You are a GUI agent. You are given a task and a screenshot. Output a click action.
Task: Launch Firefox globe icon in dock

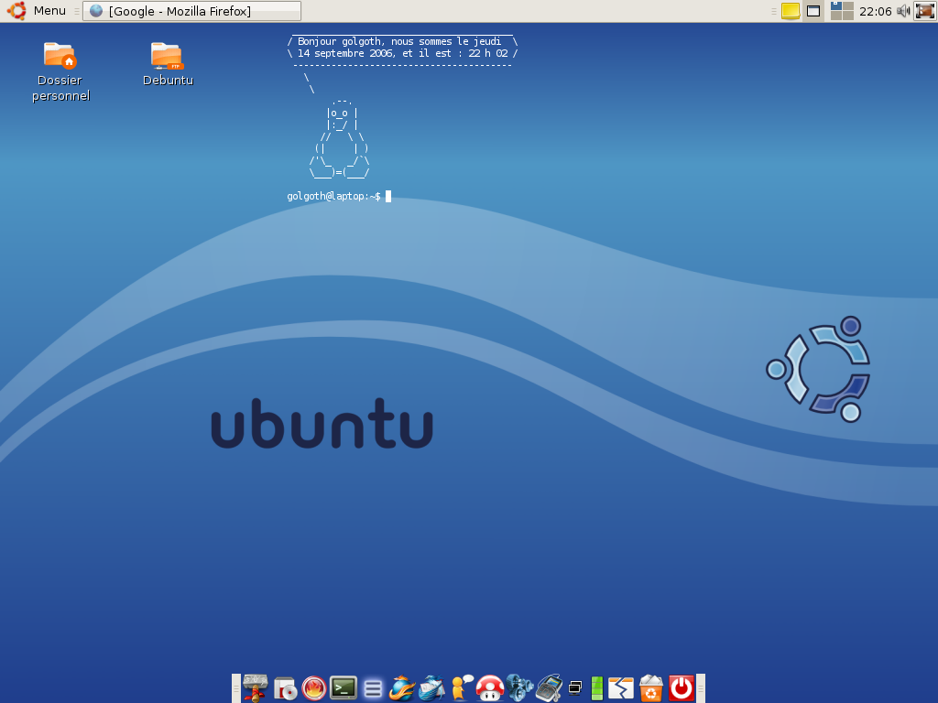(x=401, y=688)
